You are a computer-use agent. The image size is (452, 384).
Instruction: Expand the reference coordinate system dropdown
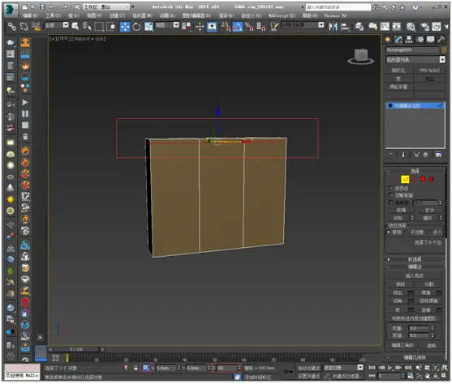coord(167,25)
